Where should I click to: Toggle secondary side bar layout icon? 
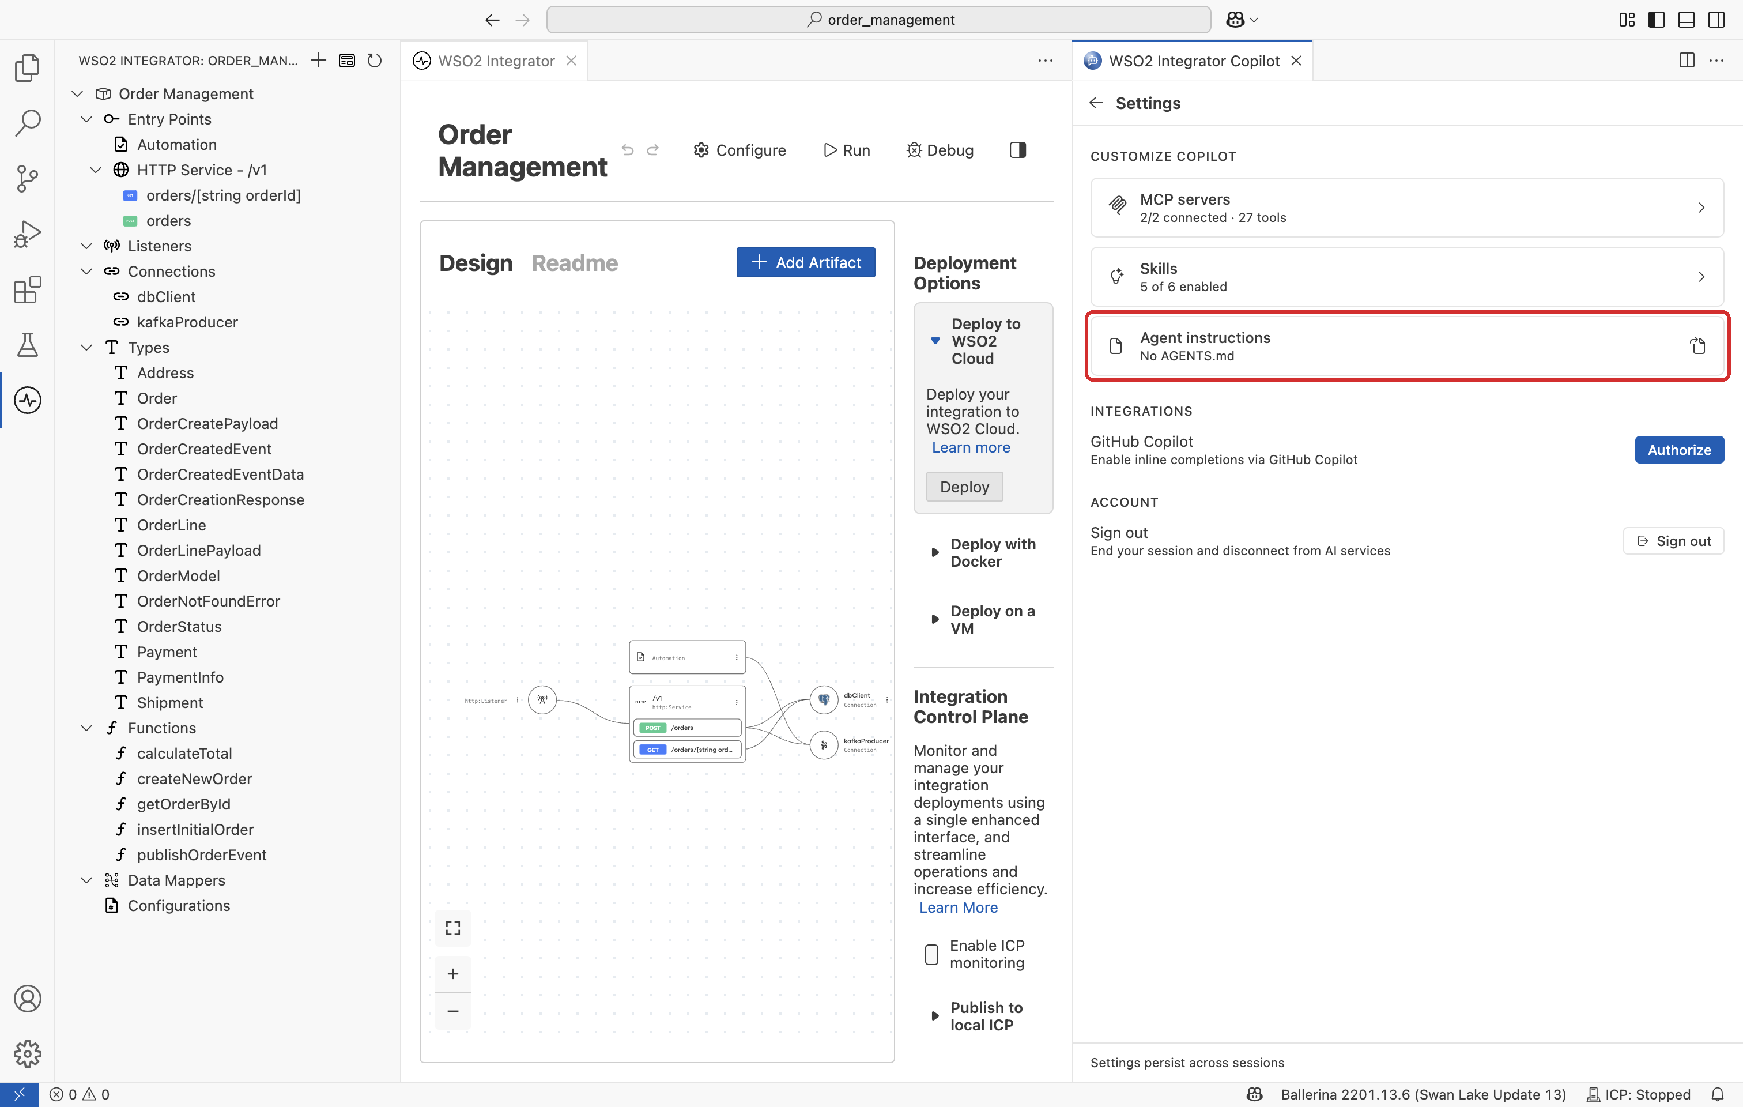[1716, 20]
